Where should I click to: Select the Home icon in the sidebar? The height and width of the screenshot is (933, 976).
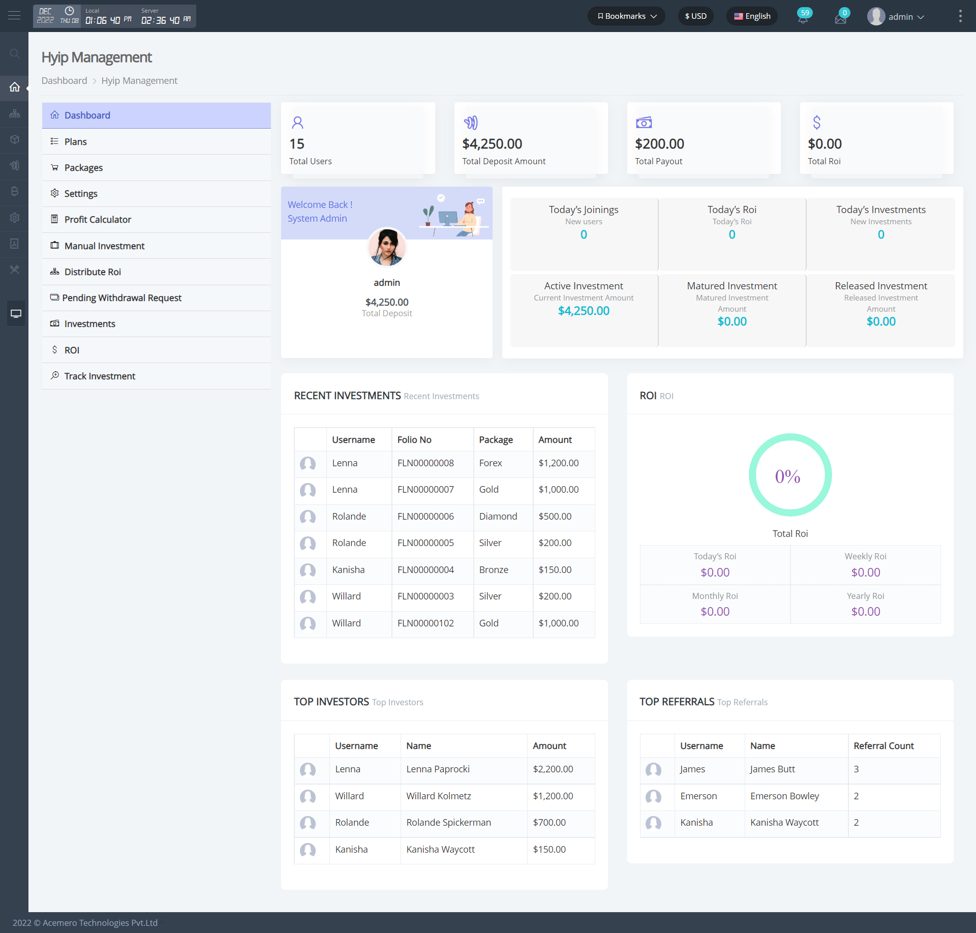(14, 87)
